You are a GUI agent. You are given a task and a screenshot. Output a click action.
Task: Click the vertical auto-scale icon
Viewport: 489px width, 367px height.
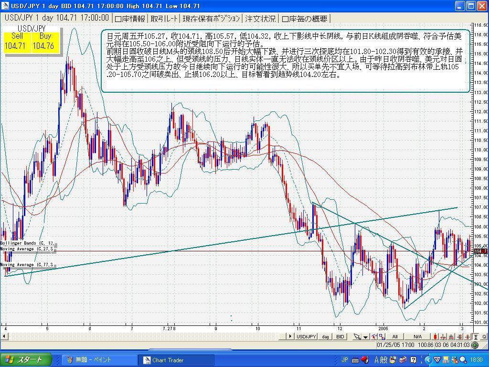click(x=476, y=336)
